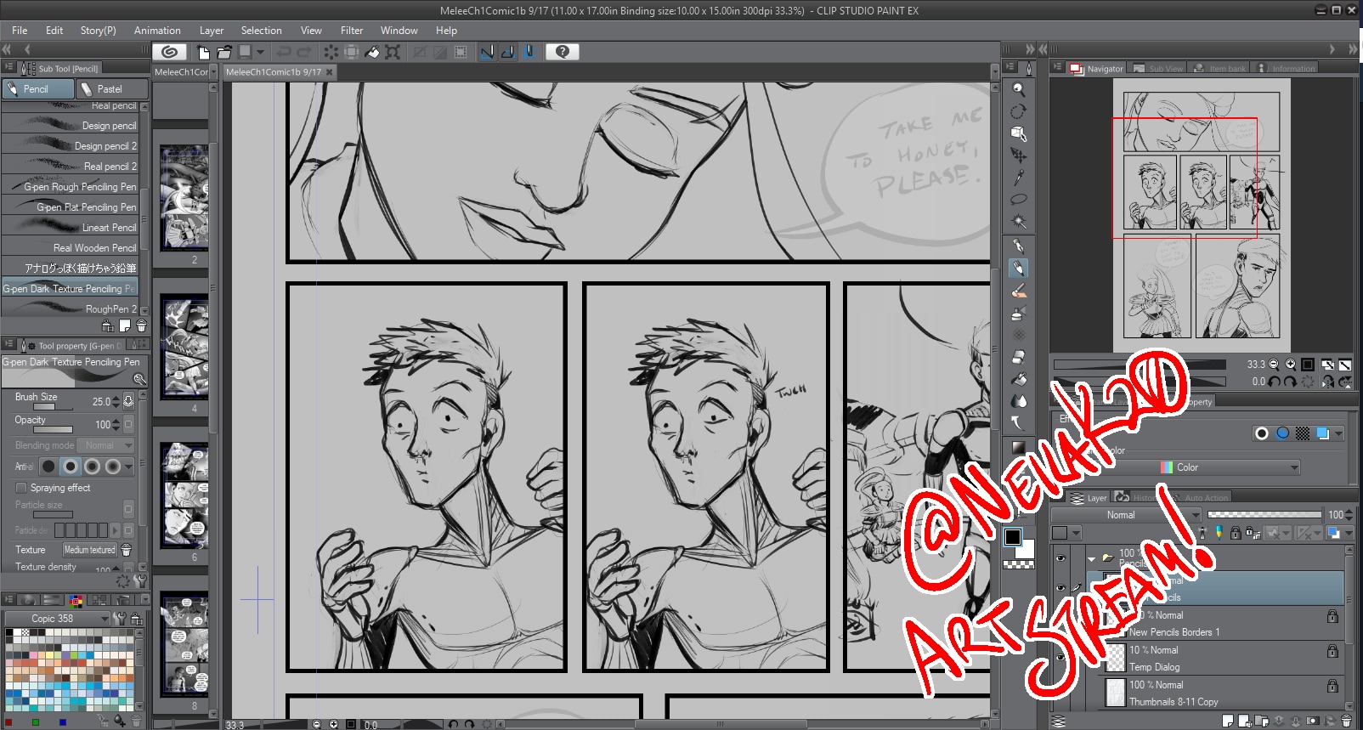Select the Operation 3D cube tool
The width and height of the screenshot is (1363, 730).
1018,133
